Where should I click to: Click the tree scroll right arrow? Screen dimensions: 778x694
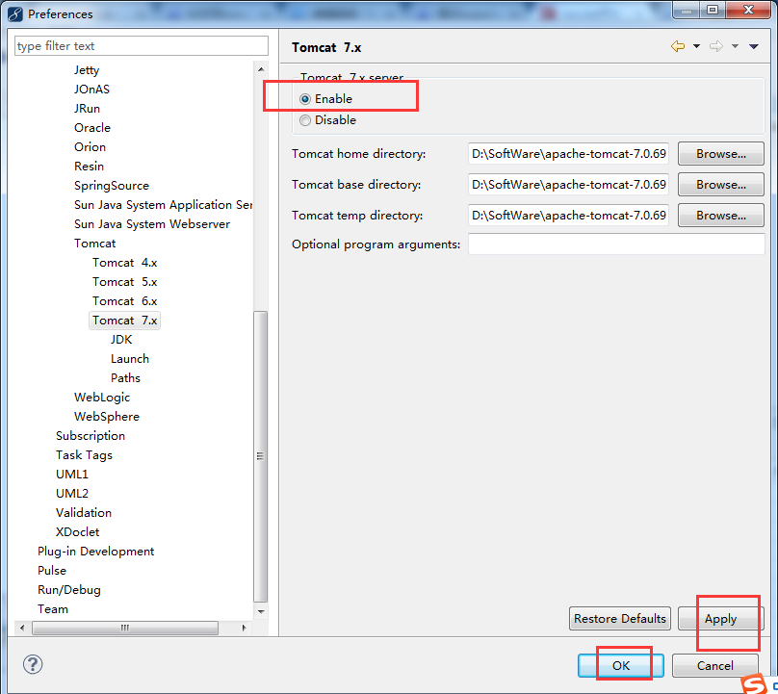point(245,628)
